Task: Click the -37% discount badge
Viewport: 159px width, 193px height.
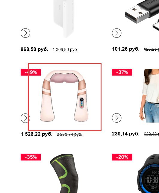Action: coord(122,72)
